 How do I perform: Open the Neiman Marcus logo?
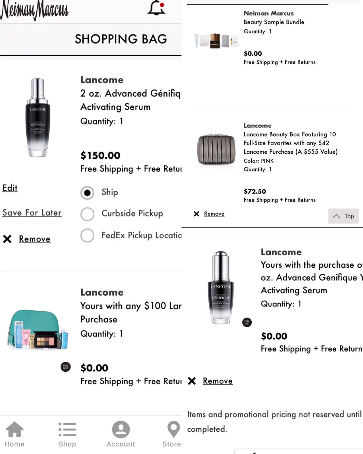coord(34,10)
